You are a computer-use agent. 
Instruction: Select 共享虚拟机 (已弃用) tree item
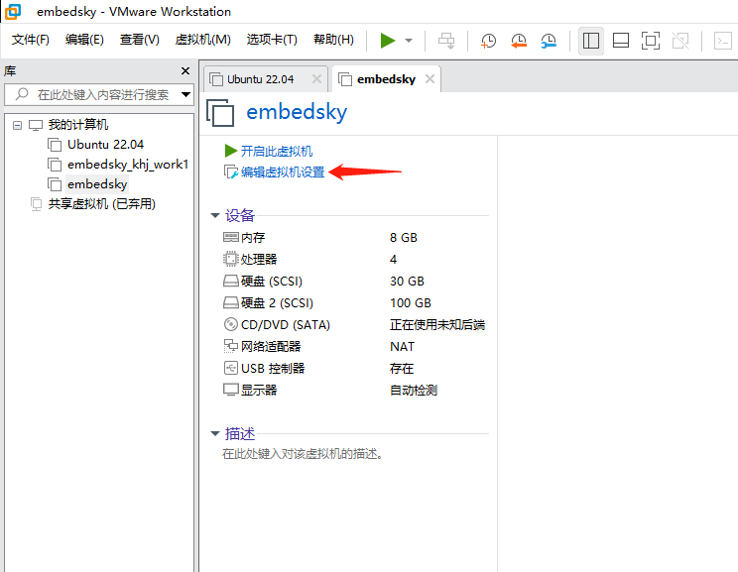click(101, 203)
